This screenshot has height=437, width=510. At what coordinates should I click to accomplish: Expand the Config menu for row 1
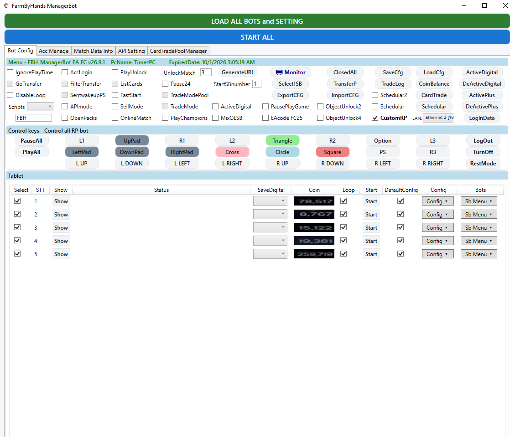[x=438, y=201]
